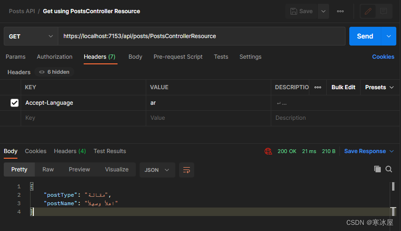
Task: Click the DESCRIPTION column header
Action: [292, 87]
